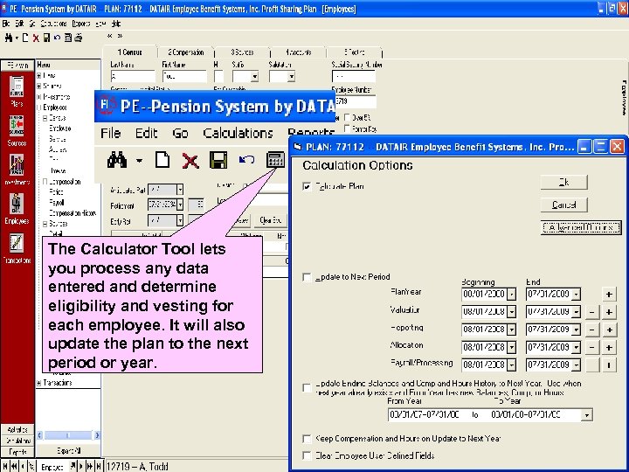629x472 pixels.
Task: Click the scroll left arrow under the Menu tree
Action: coord(39,435)
